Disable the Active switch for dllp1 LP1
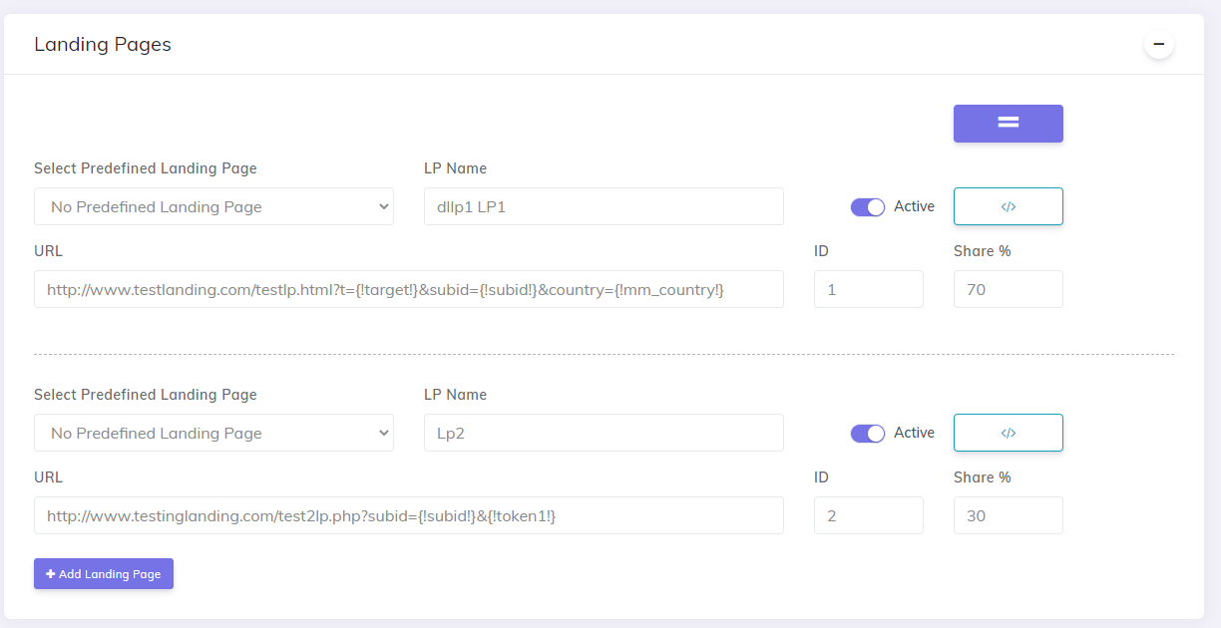The height and width of the screenshot is (628, 1221). pos(868,207)
